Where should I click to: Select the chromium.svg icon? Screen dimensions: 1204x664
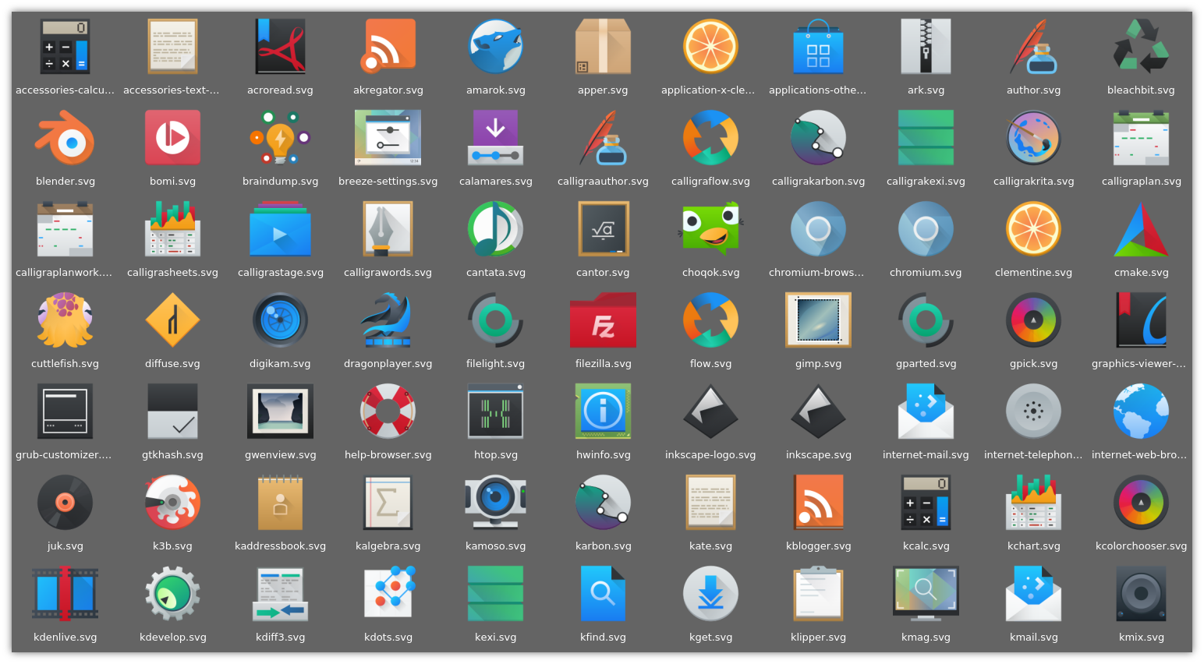click(926, 228)
